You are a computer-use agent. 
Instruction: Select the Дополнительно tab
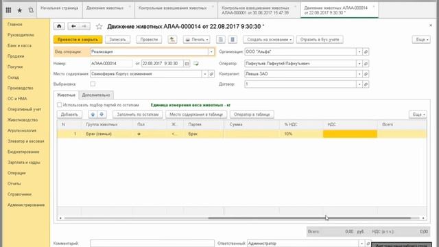coord(96,95)
